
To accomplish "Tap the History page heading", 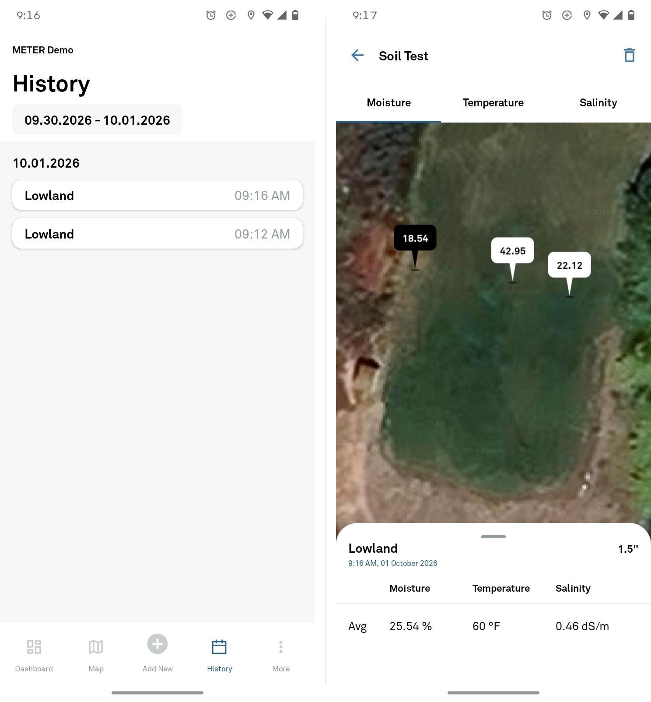I will point(51,84).
